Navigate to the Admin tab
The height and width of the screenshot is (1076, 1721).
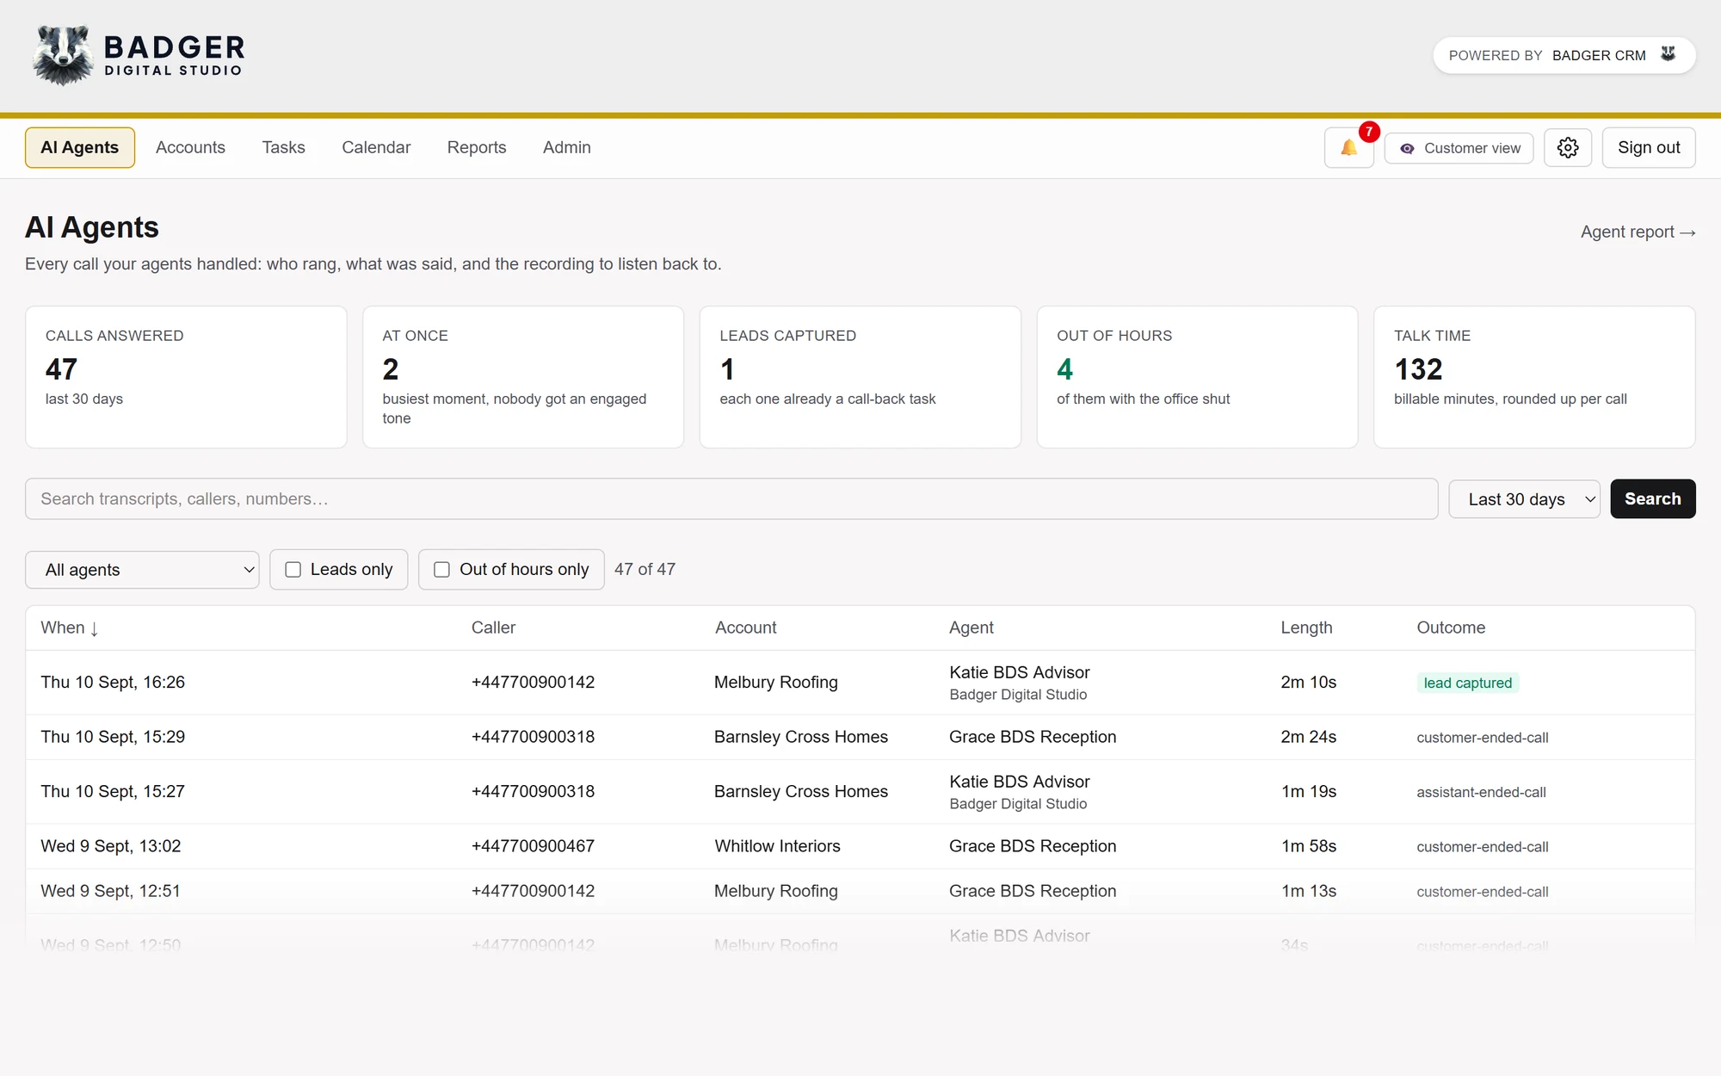pos(567,147)
